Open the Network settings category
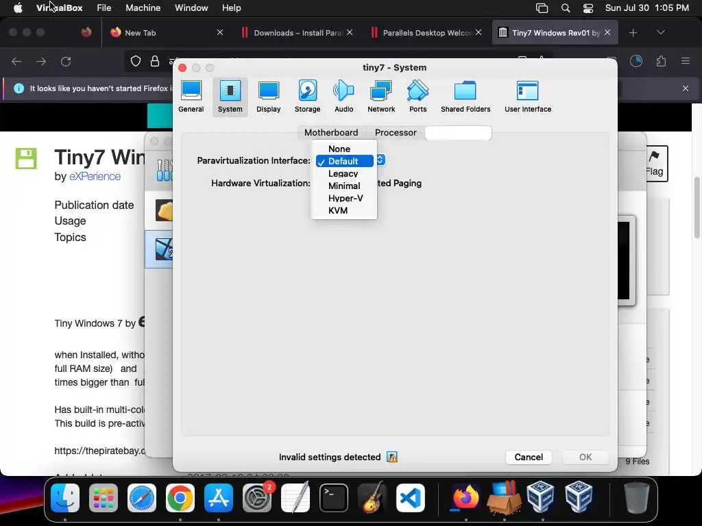Viewport: 702px width, 526px height. (381, 97)
